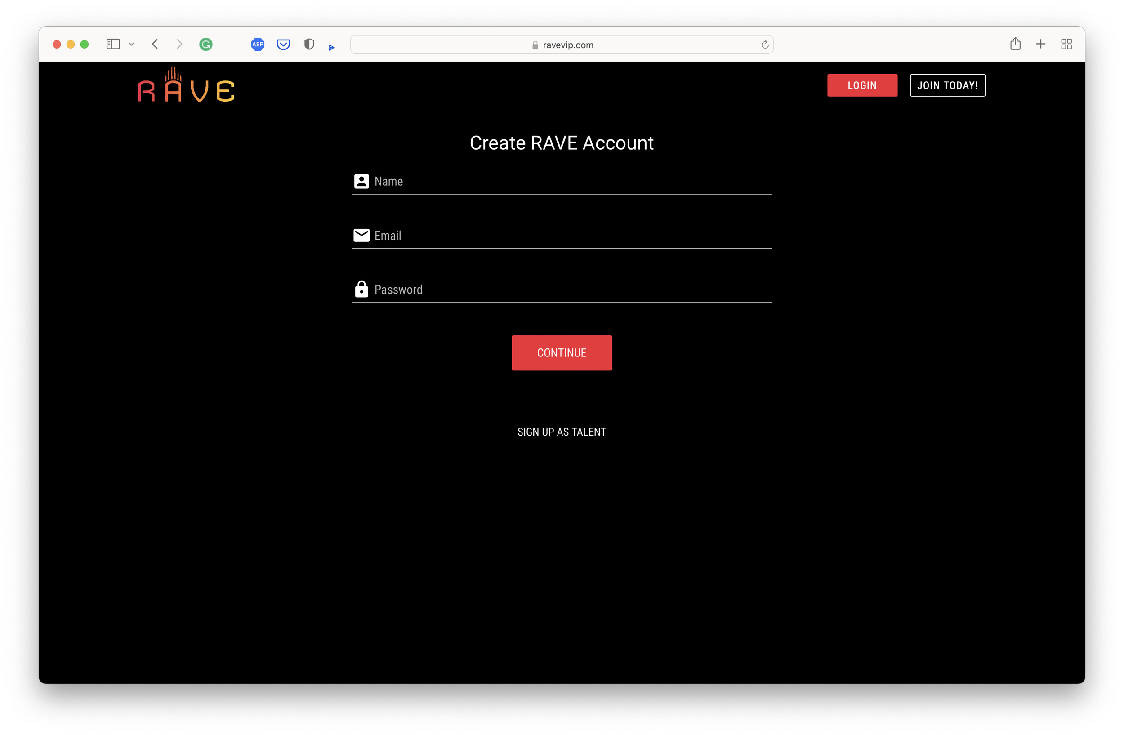Open a new tab
Viewport: 1124px width, 735px height.
pos(1041,44)
